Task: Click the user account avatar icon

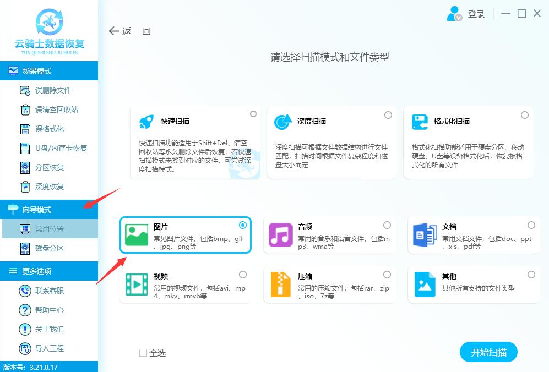Action: [454, 14]
